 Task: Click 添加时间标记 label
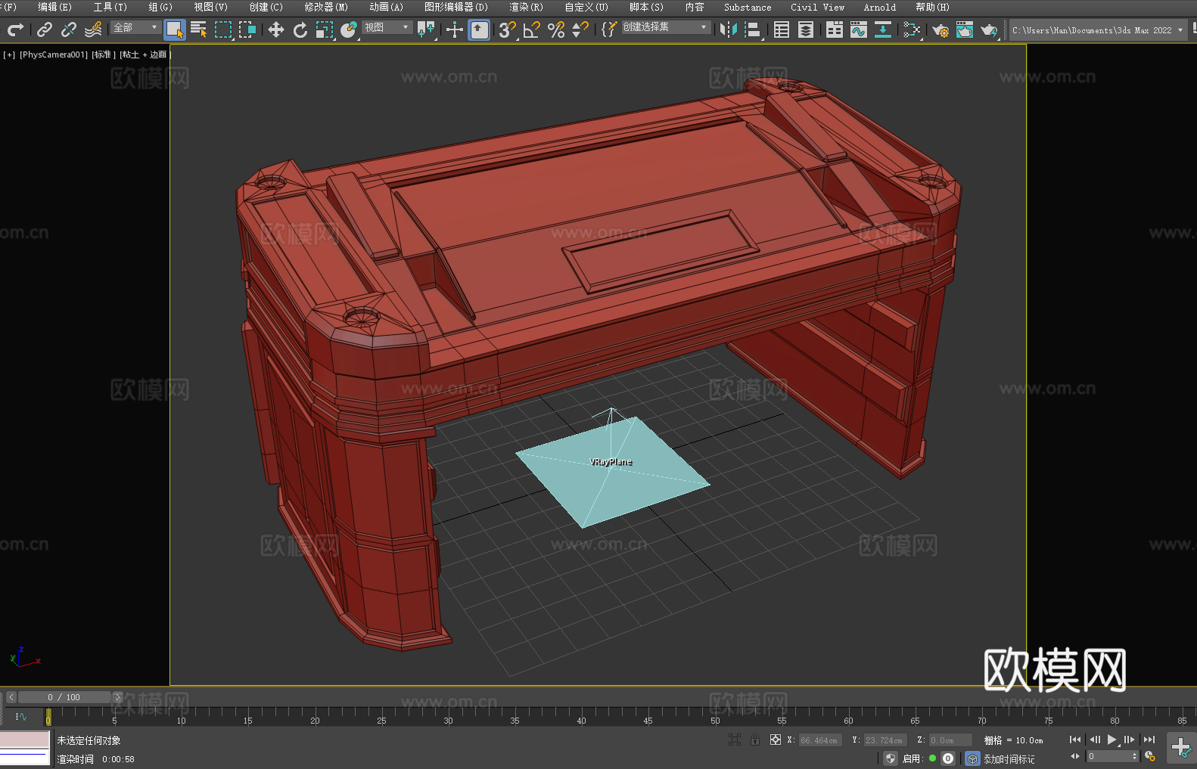click(x=1009, y=758)
